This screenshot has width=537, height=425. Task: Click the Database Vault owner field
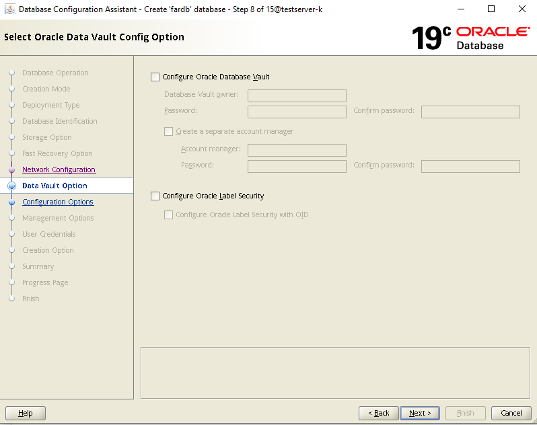[x=297, y=95]
